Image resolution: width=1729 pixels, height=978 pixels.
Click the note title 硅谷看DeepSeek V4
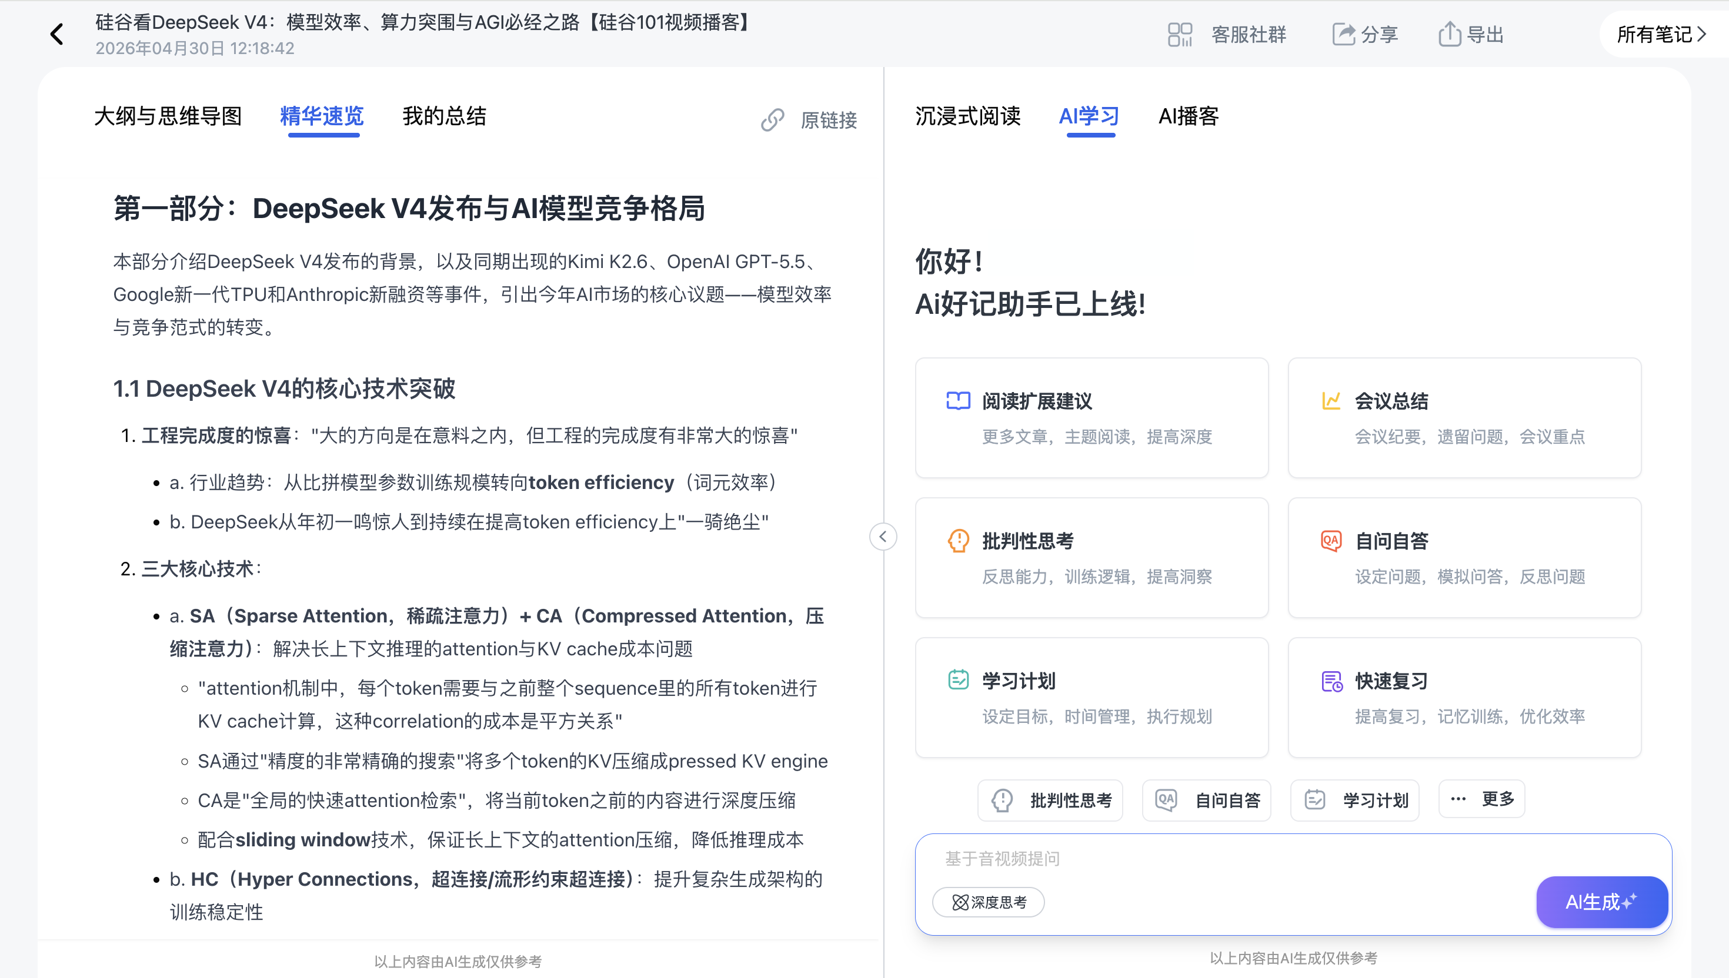pyautogui.click(x=426, y=22)
